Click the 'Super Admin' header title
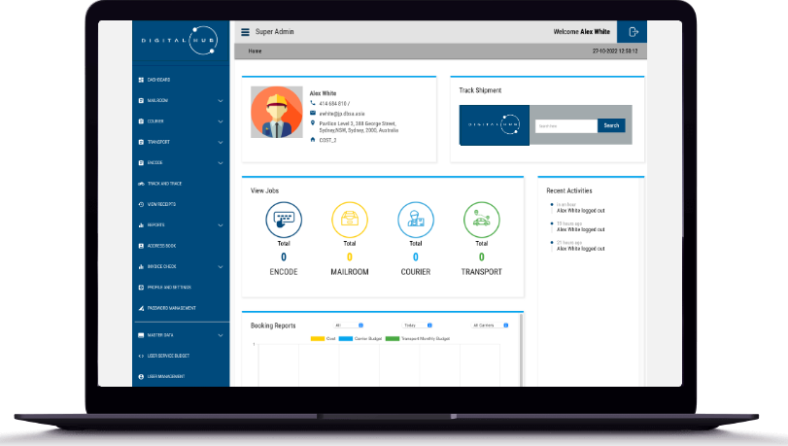The height and width of the screenshot is (446, 788). (x=274, y=32)
